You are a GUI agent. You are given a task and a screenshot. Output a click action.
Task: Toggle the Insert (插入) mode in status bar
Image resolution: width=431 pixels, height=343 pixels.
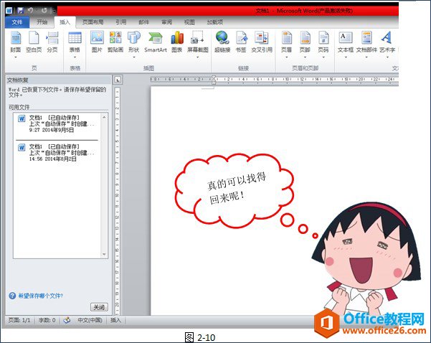(x=115, y=320)
